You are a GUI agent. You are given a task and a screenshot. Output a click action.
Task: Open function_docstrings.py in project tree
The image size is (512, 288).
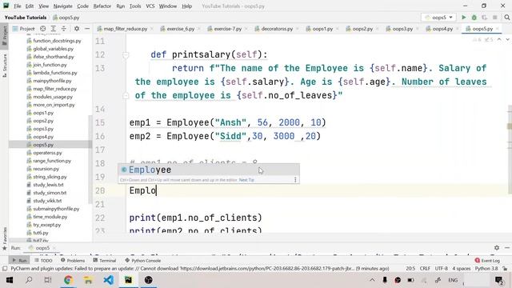[x=57, y=41]
